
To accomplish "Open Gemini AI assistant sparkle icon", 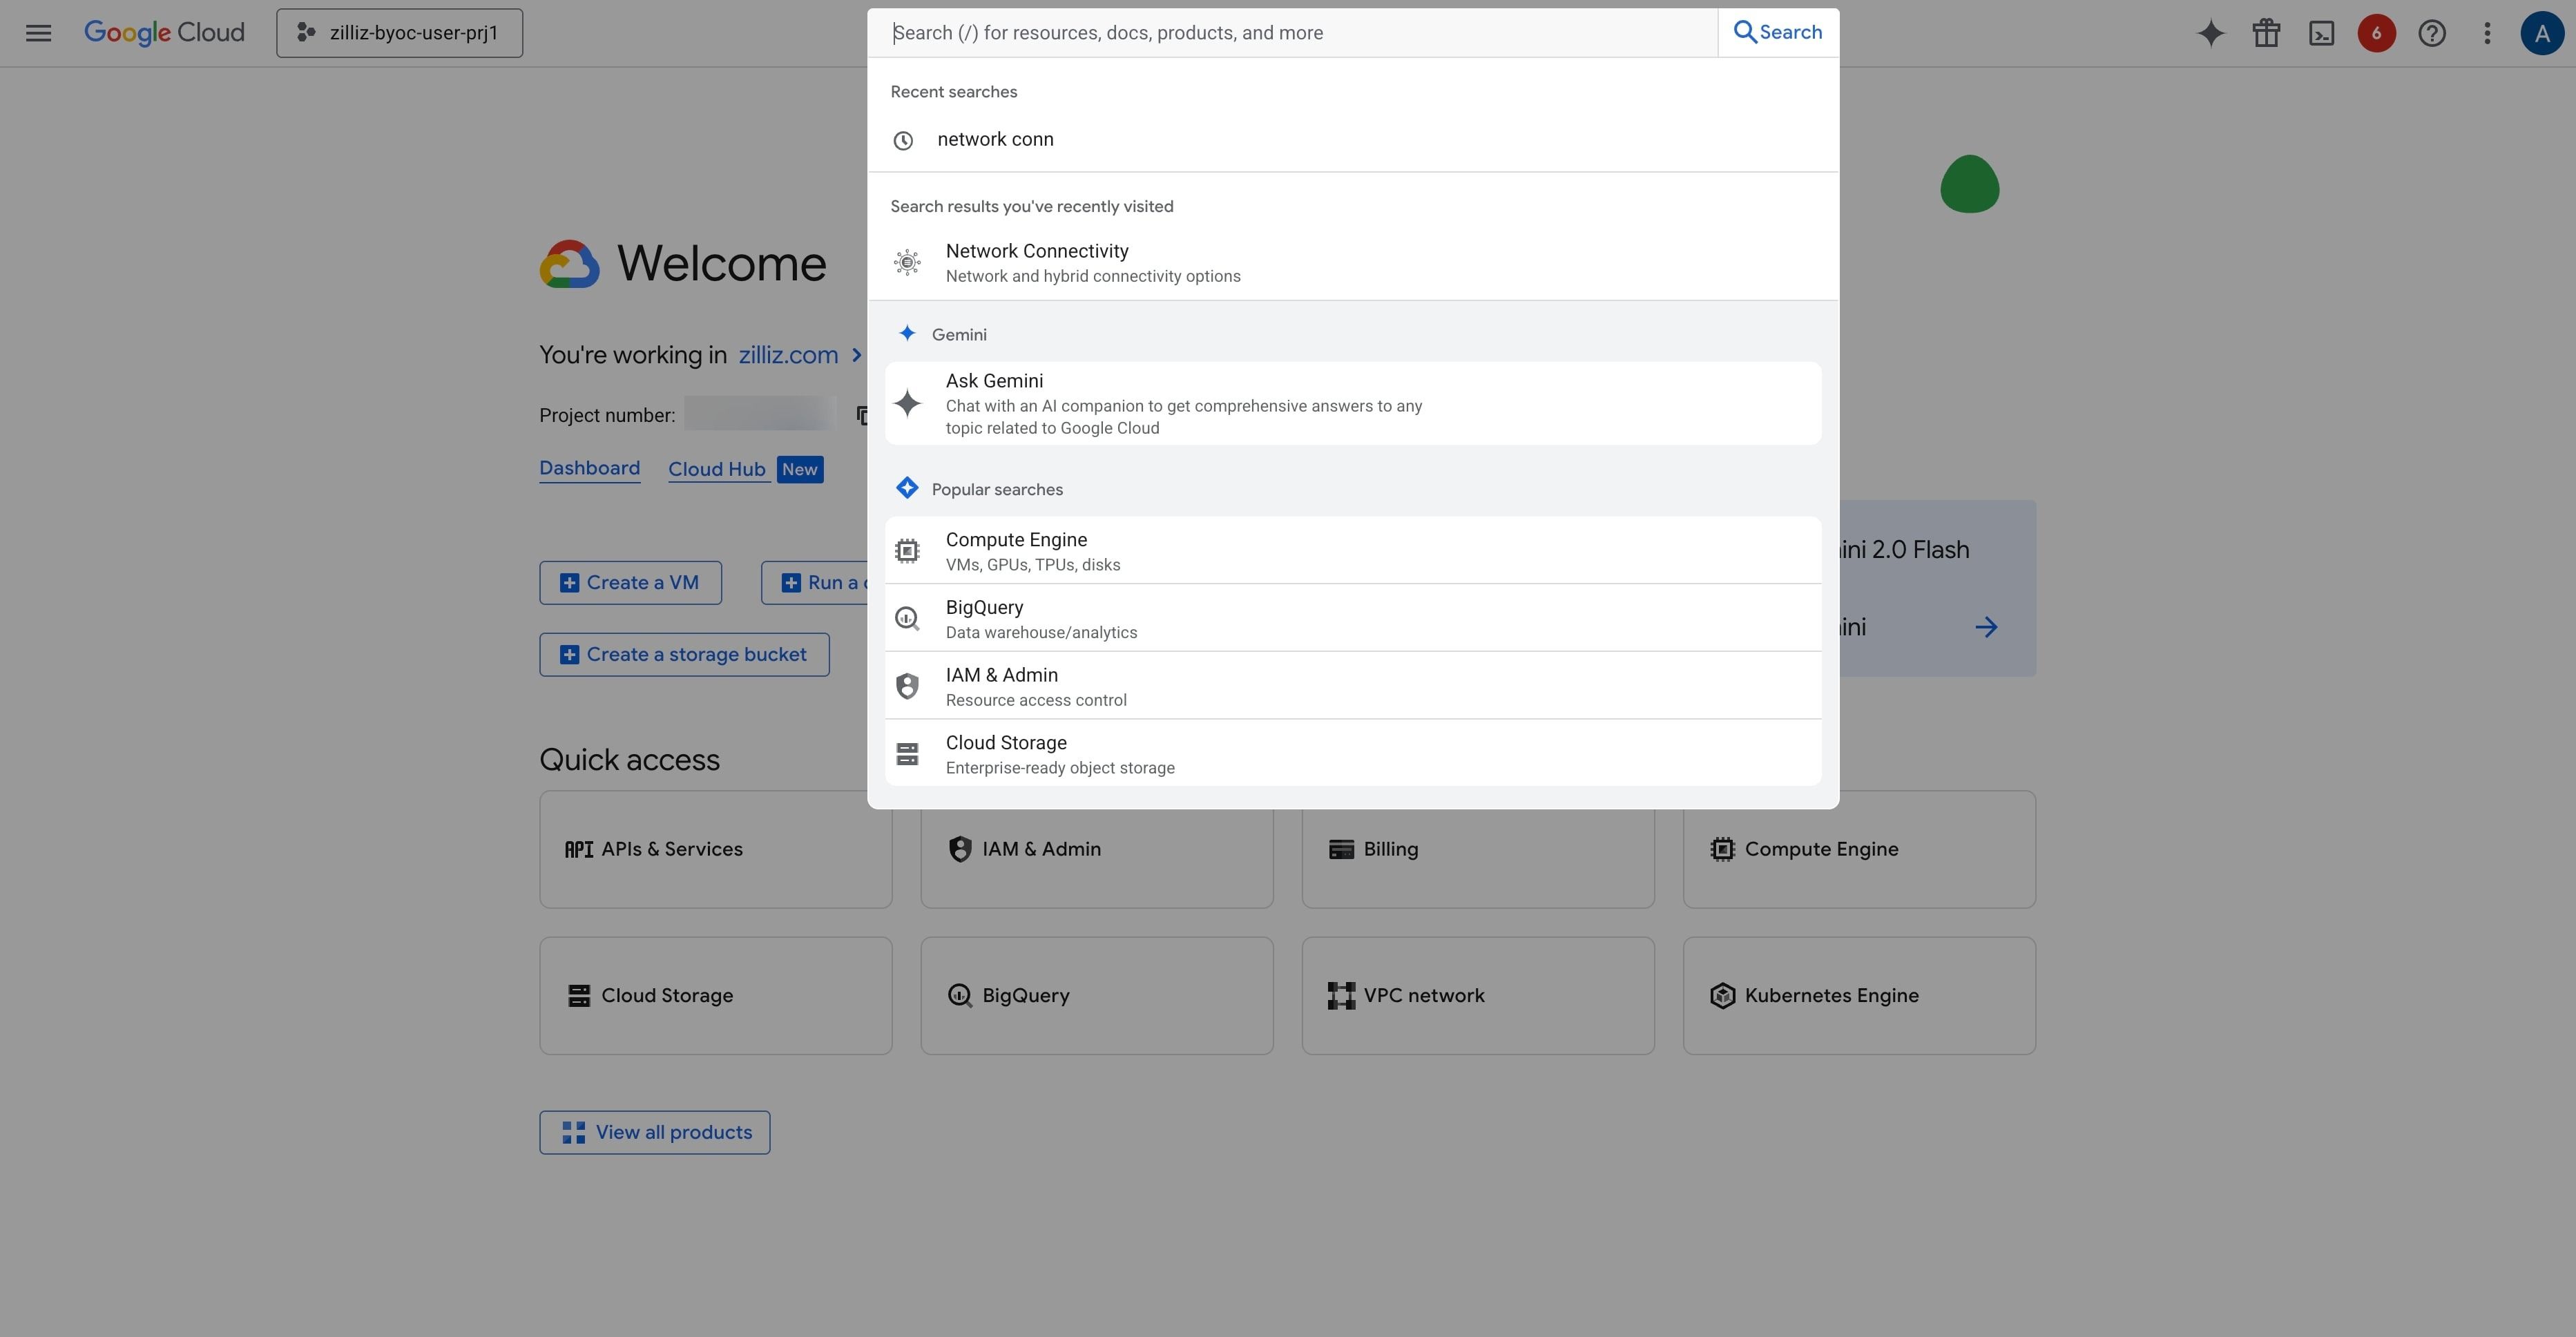I will [x=2211, y=33].
